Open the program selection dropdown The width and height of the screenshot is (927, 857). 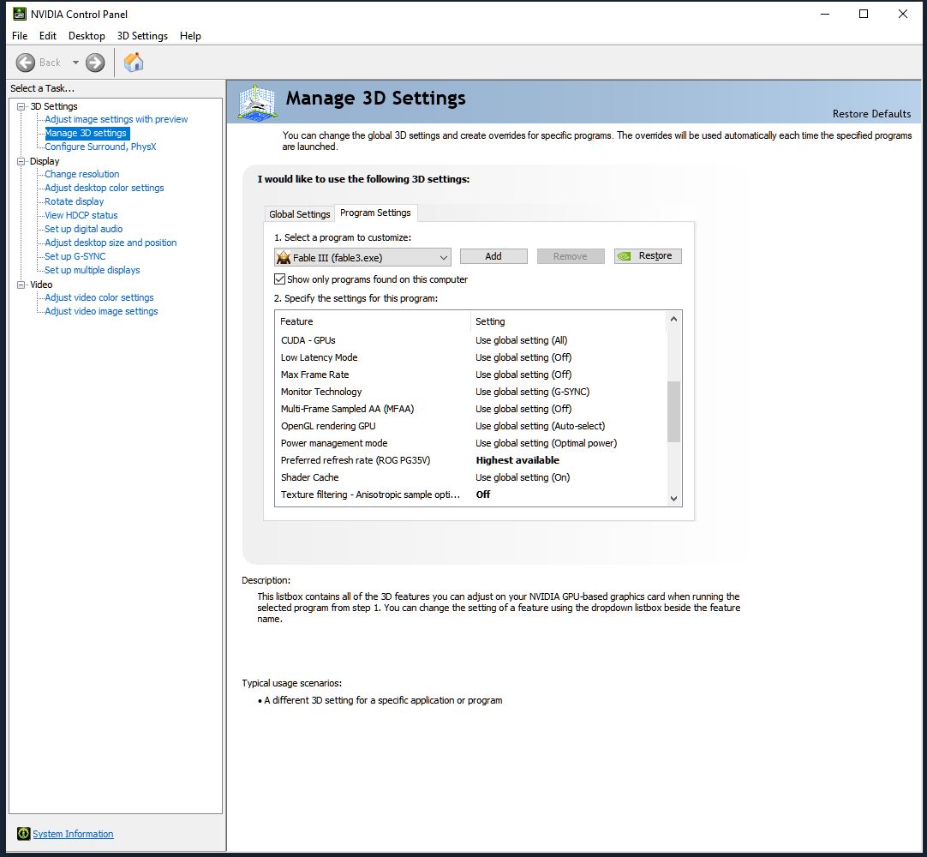point(363,257)
